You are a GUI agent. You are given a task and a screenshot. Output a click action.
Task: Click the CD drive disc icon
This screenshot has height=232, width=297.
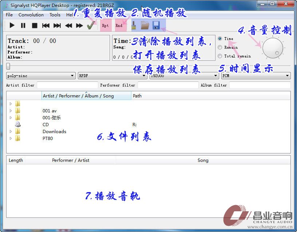click(18, 124)
